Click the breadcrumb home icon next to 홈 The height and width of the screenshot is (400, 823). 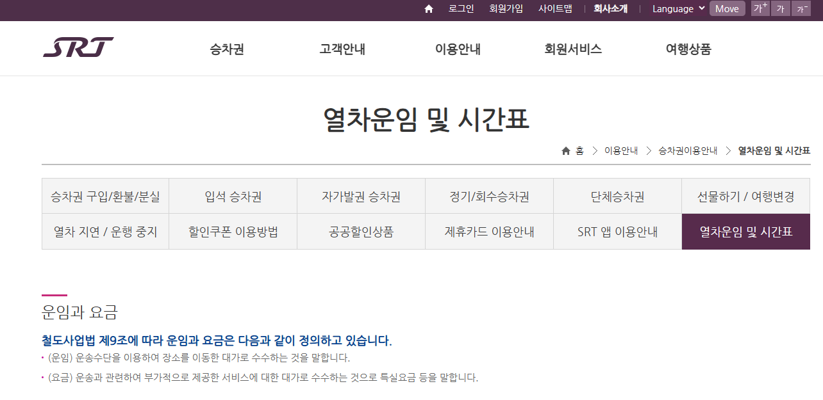point(566,150)
